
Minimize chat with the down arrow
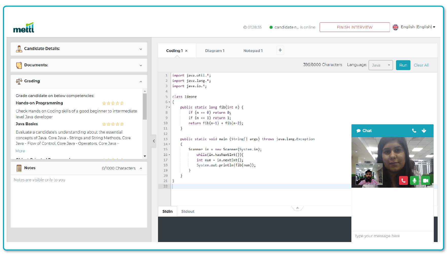[x=424, y=131]
